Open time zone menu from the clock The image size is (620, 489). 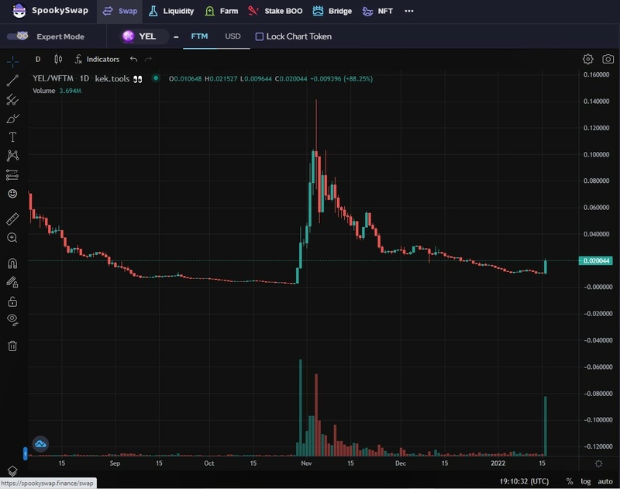pyautogui.click(x=525, y=481)
